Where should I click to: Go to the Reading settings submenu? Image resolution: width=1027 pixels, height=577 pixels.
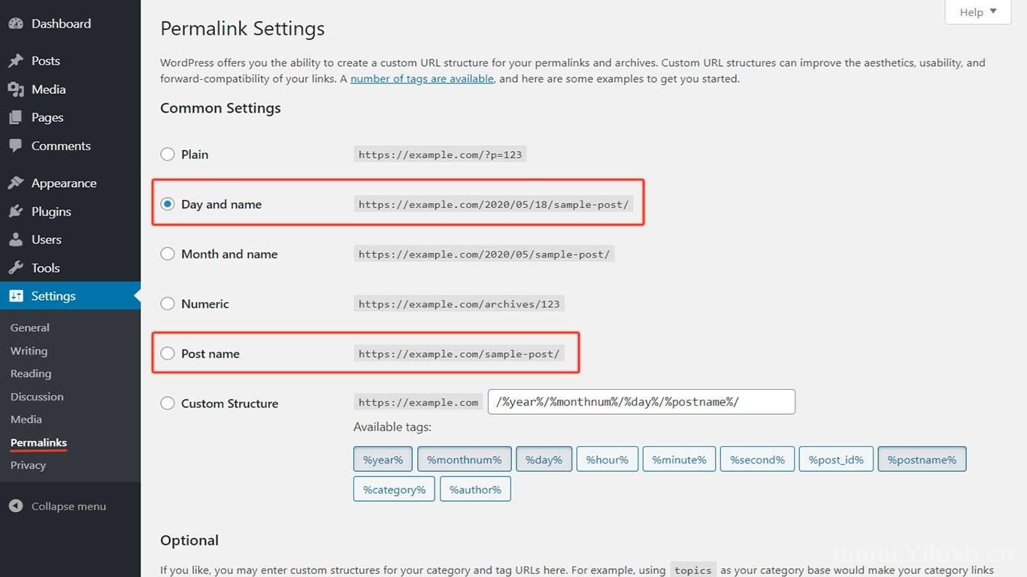coord(31,373)
